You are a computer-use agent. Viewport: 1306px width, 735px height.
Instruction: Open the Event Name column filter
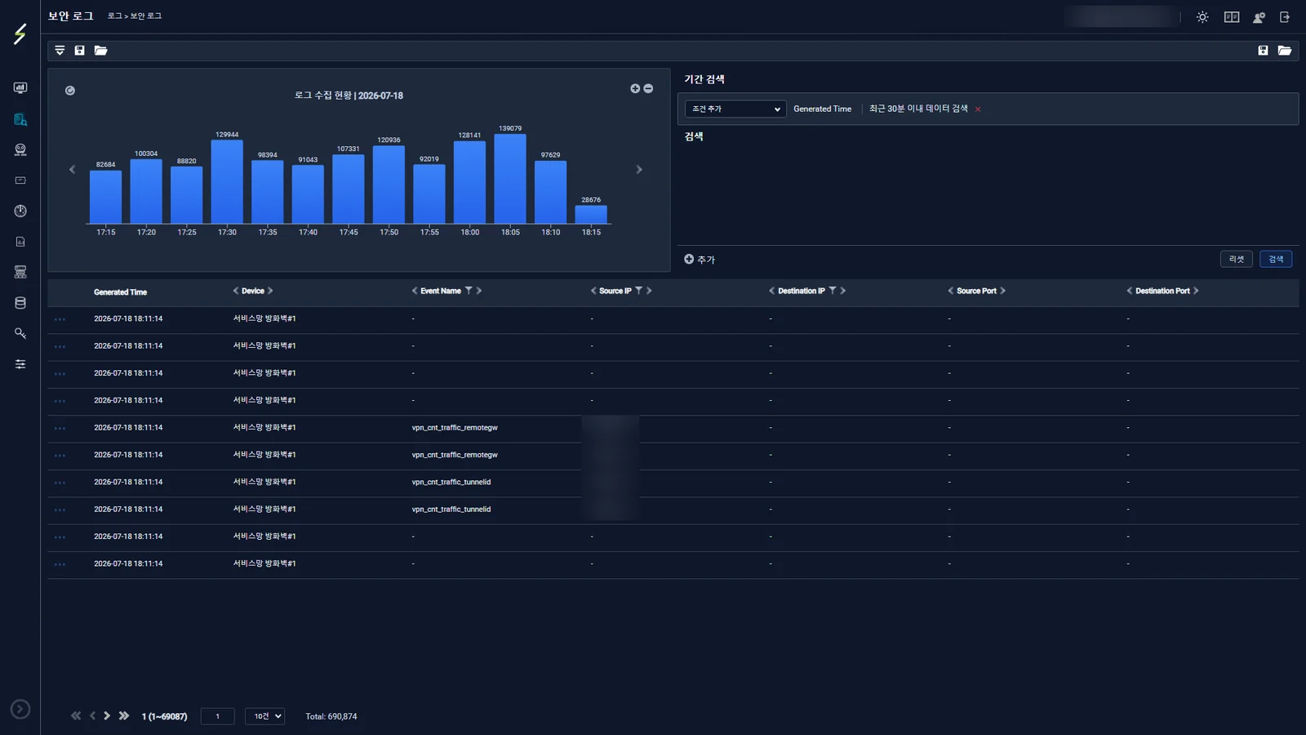[469, 291]
